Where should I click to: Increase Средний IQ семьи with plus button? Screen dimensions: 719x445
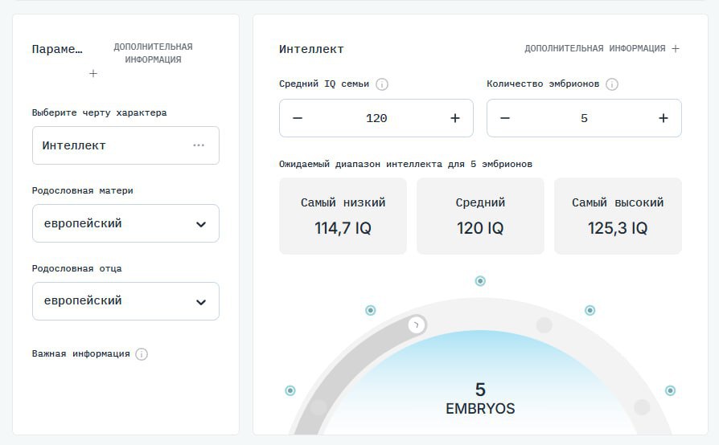pyautogui.click(x=455, y=118)
